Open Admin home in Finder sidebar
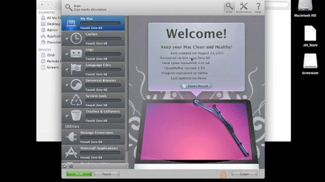325x182 pixels. (x=49, y=30)
